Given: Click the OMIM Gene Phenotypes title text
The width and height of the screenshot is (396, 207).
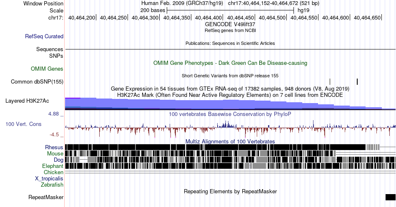Looking at the screenshot, I should click(x=231, y=63).
